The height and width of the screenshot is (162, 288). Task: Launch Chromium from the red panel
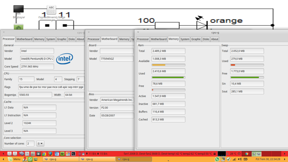point(57,154)
